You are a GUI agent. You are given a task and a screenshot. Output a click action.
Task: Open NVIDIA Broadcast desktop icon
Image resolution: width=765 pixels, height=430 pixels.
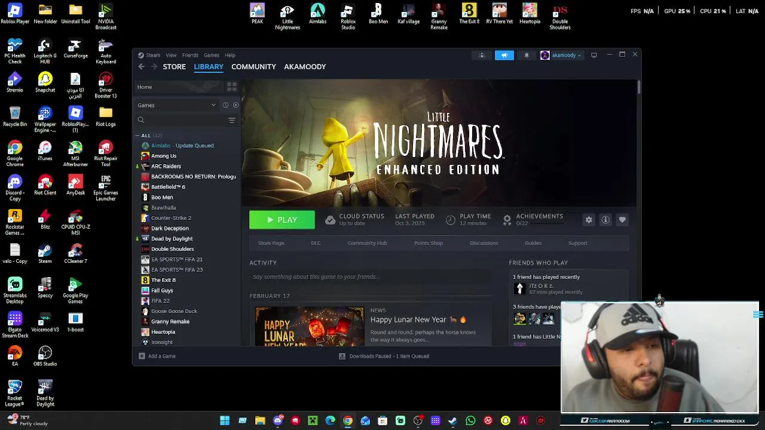[x=106, y=17]
